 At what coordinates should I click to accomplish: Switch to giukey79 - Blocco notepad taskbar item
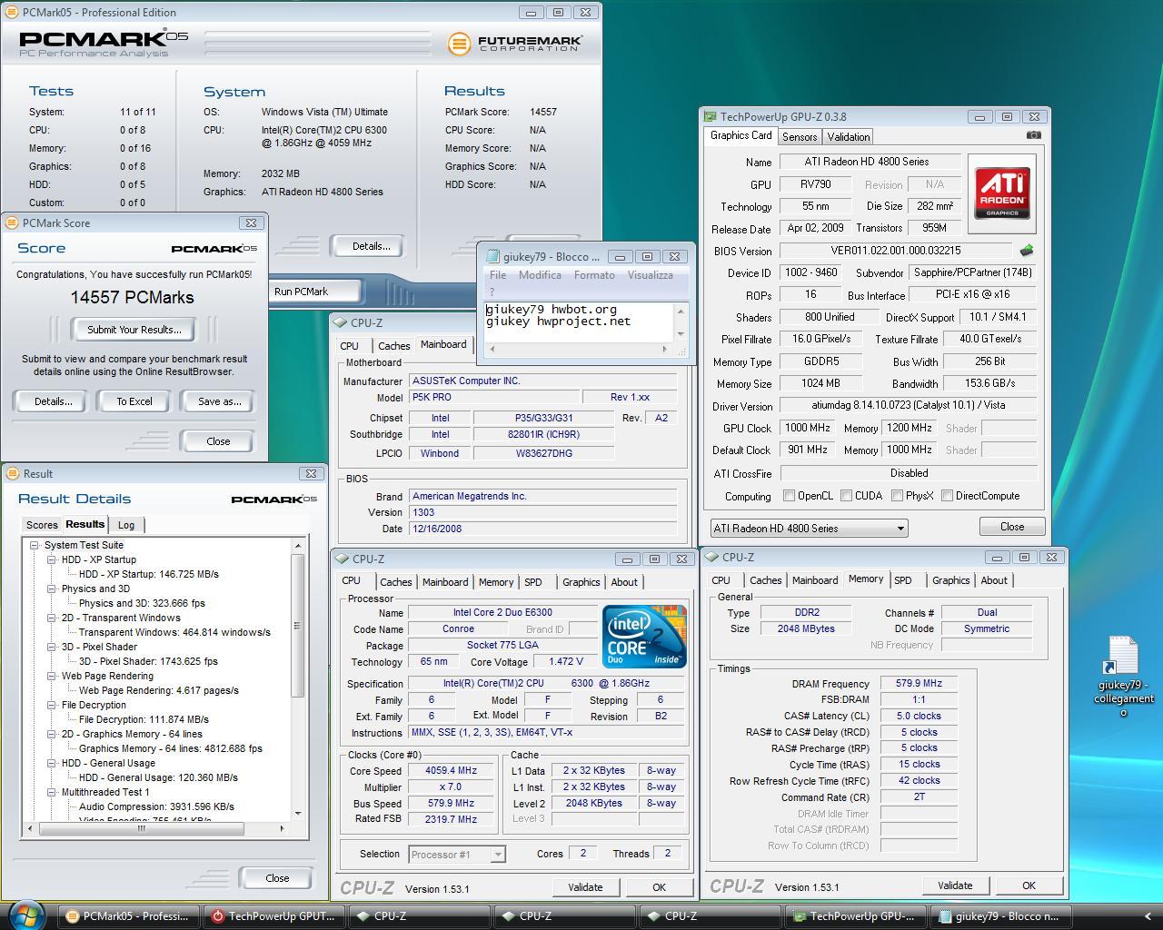click(999, 916)
